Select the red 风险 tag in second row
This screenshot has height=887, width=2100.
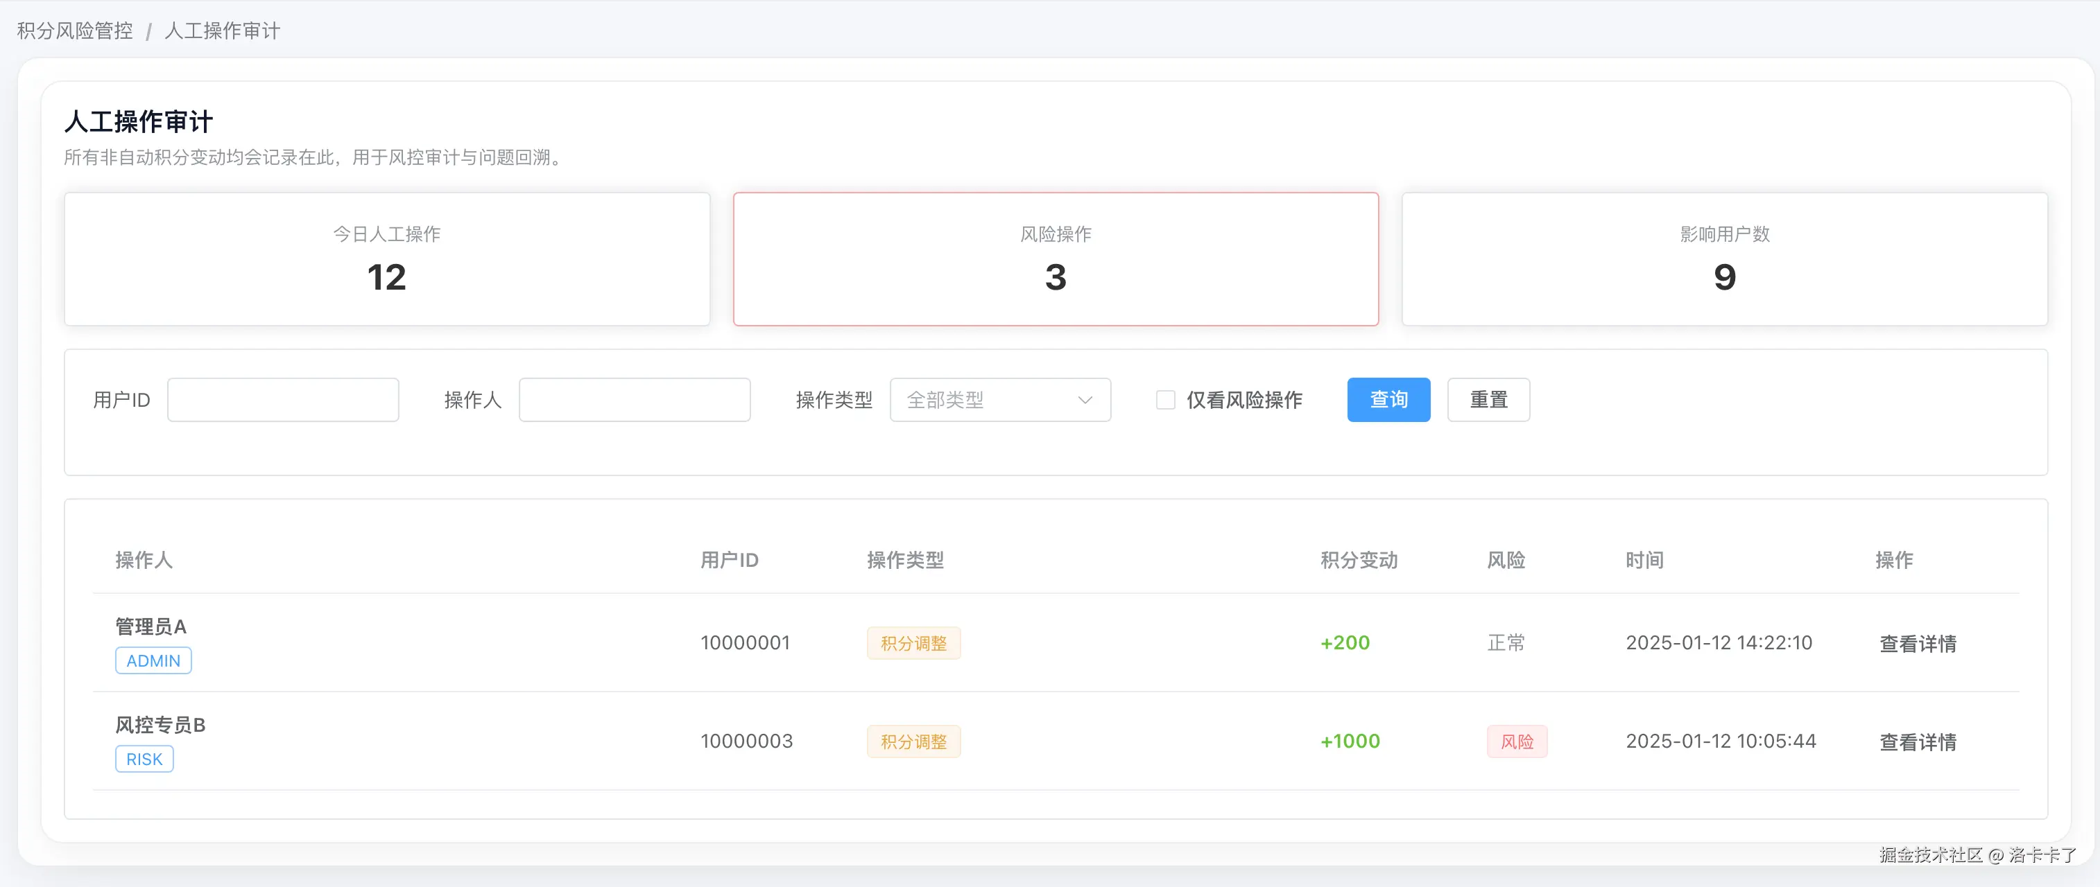[1516, 742]
